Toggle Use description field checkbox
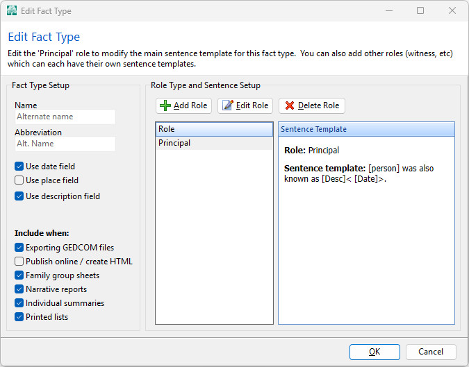This screenshot has height=367, width=469. tap(19, 196)
